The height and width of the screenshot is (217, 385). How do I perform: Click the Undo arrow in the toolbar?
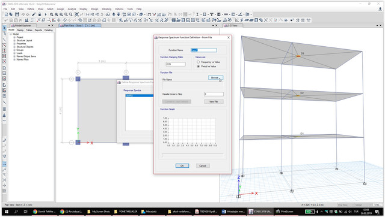tap(23, 14)
